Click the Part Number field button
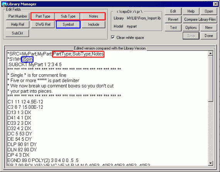Image resolution: width=220 pixels, height=172 pixels. 17,16
